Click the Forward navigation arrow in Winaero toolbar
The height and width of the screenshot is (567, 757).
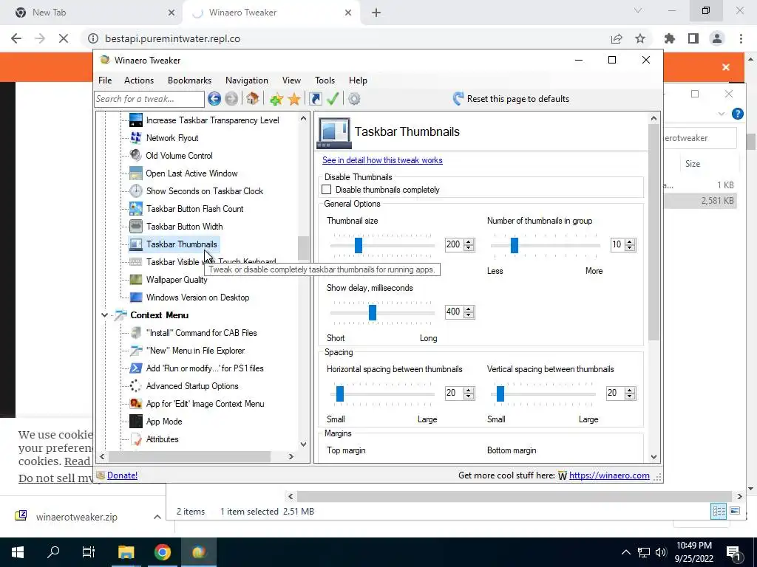231,99
